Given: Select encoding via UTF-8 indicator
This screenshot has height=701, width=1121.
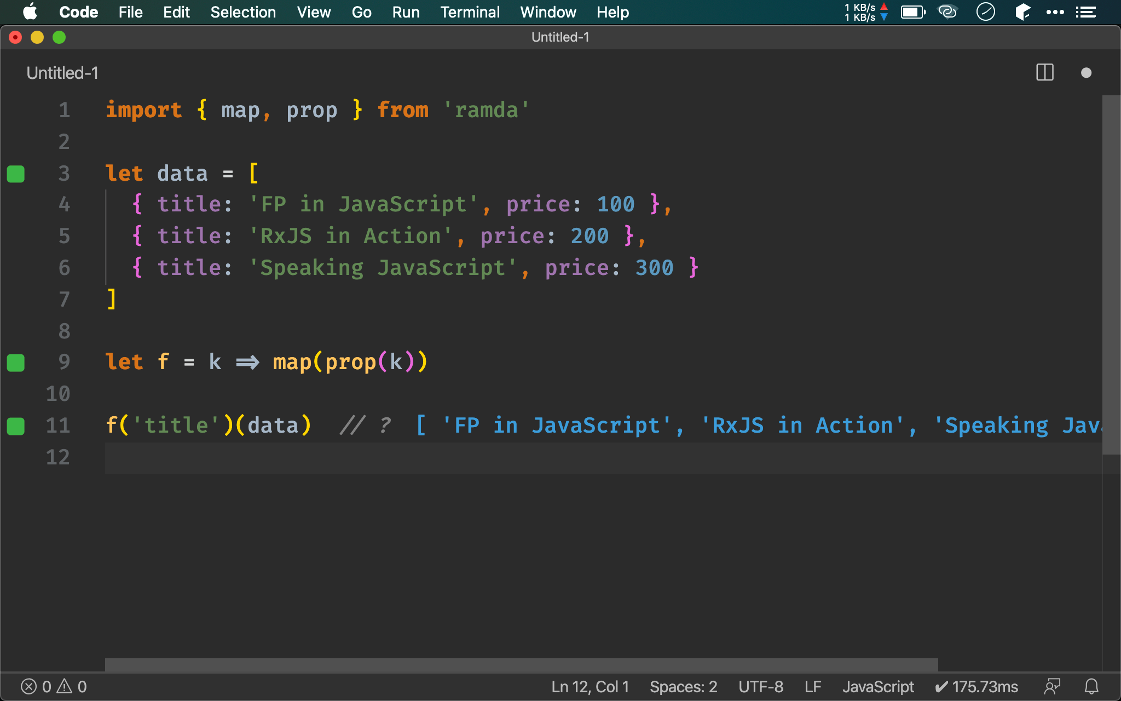Looking at the screenshot, I should click(760, 686).
